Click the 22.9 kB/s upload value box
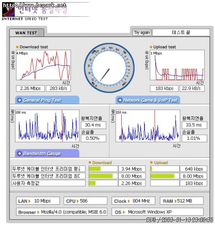The width and height of the screenshot is (215, 225). point(192,88)
